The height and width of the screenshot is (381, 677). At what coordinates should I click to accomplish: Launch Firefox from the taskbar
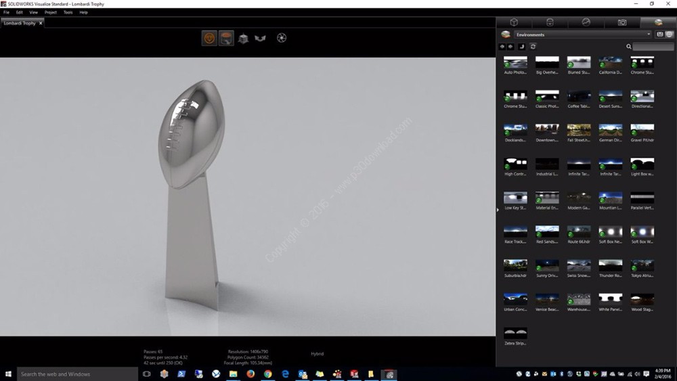(x=250, y=374)
